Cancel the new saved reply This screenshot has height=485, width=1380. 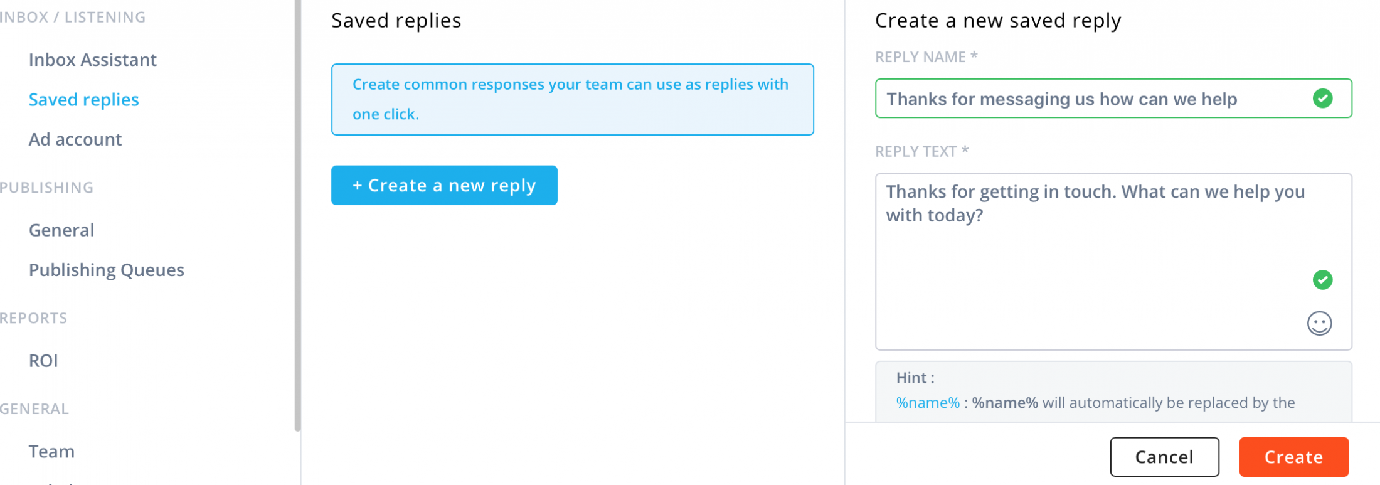[1164, 457]
